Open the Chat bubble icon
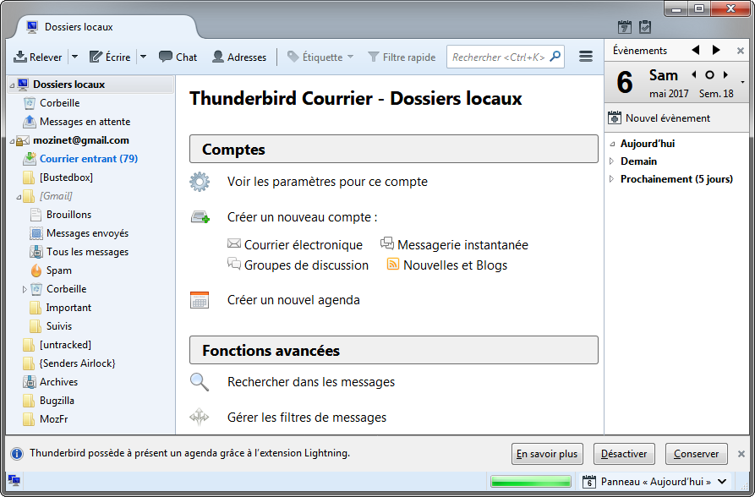 [166, 57]
